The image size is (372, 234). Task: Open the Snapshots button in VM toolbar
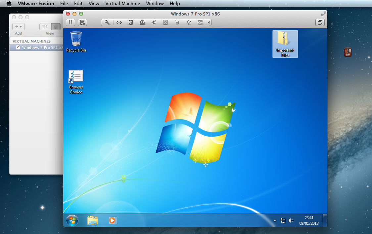tap(82, 22)
